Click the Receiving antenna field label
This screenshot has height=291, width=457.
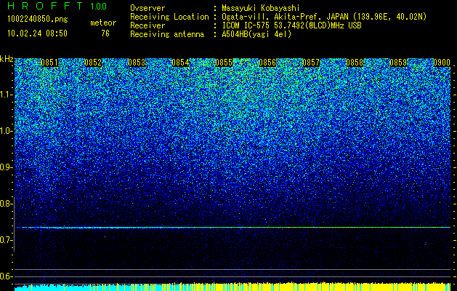coord(167,34)
